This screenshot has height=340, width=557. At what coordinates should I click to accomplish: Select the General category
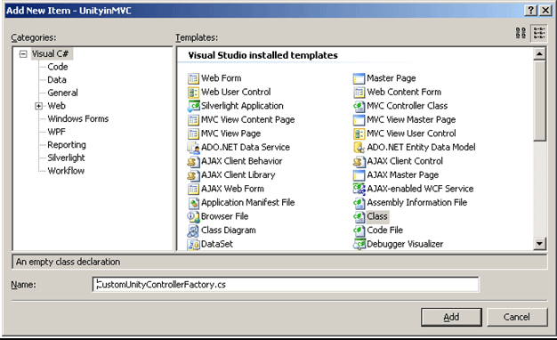pyautogui.click(x=62, y=93)
